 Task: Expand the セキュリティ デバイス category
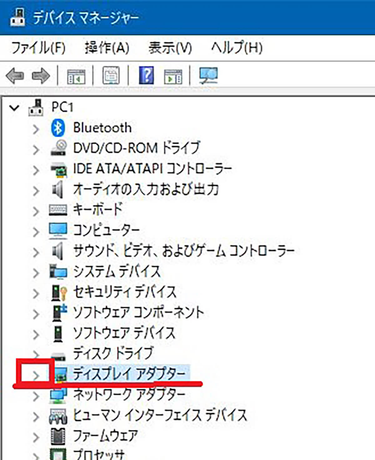[x=36, y=293]
